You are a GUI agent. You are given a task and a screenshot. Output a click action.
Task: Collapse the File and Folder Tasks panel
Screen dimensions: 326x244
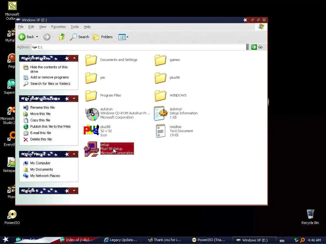click(74, 98)
